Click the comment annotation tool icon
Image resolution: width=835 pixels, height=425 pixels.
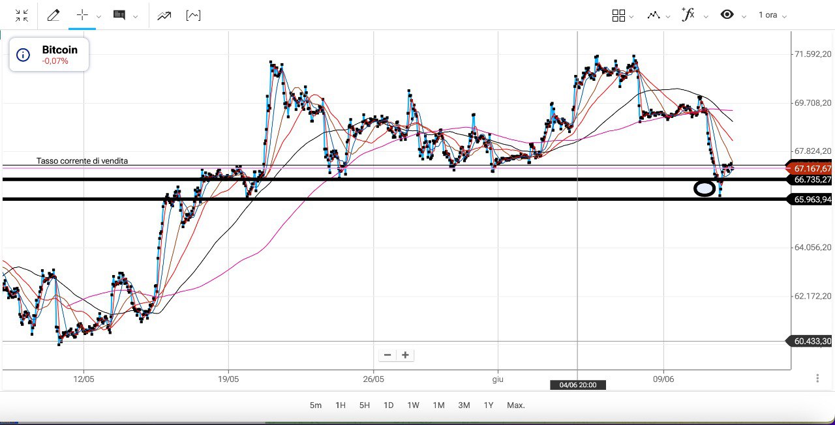point(119,16)
